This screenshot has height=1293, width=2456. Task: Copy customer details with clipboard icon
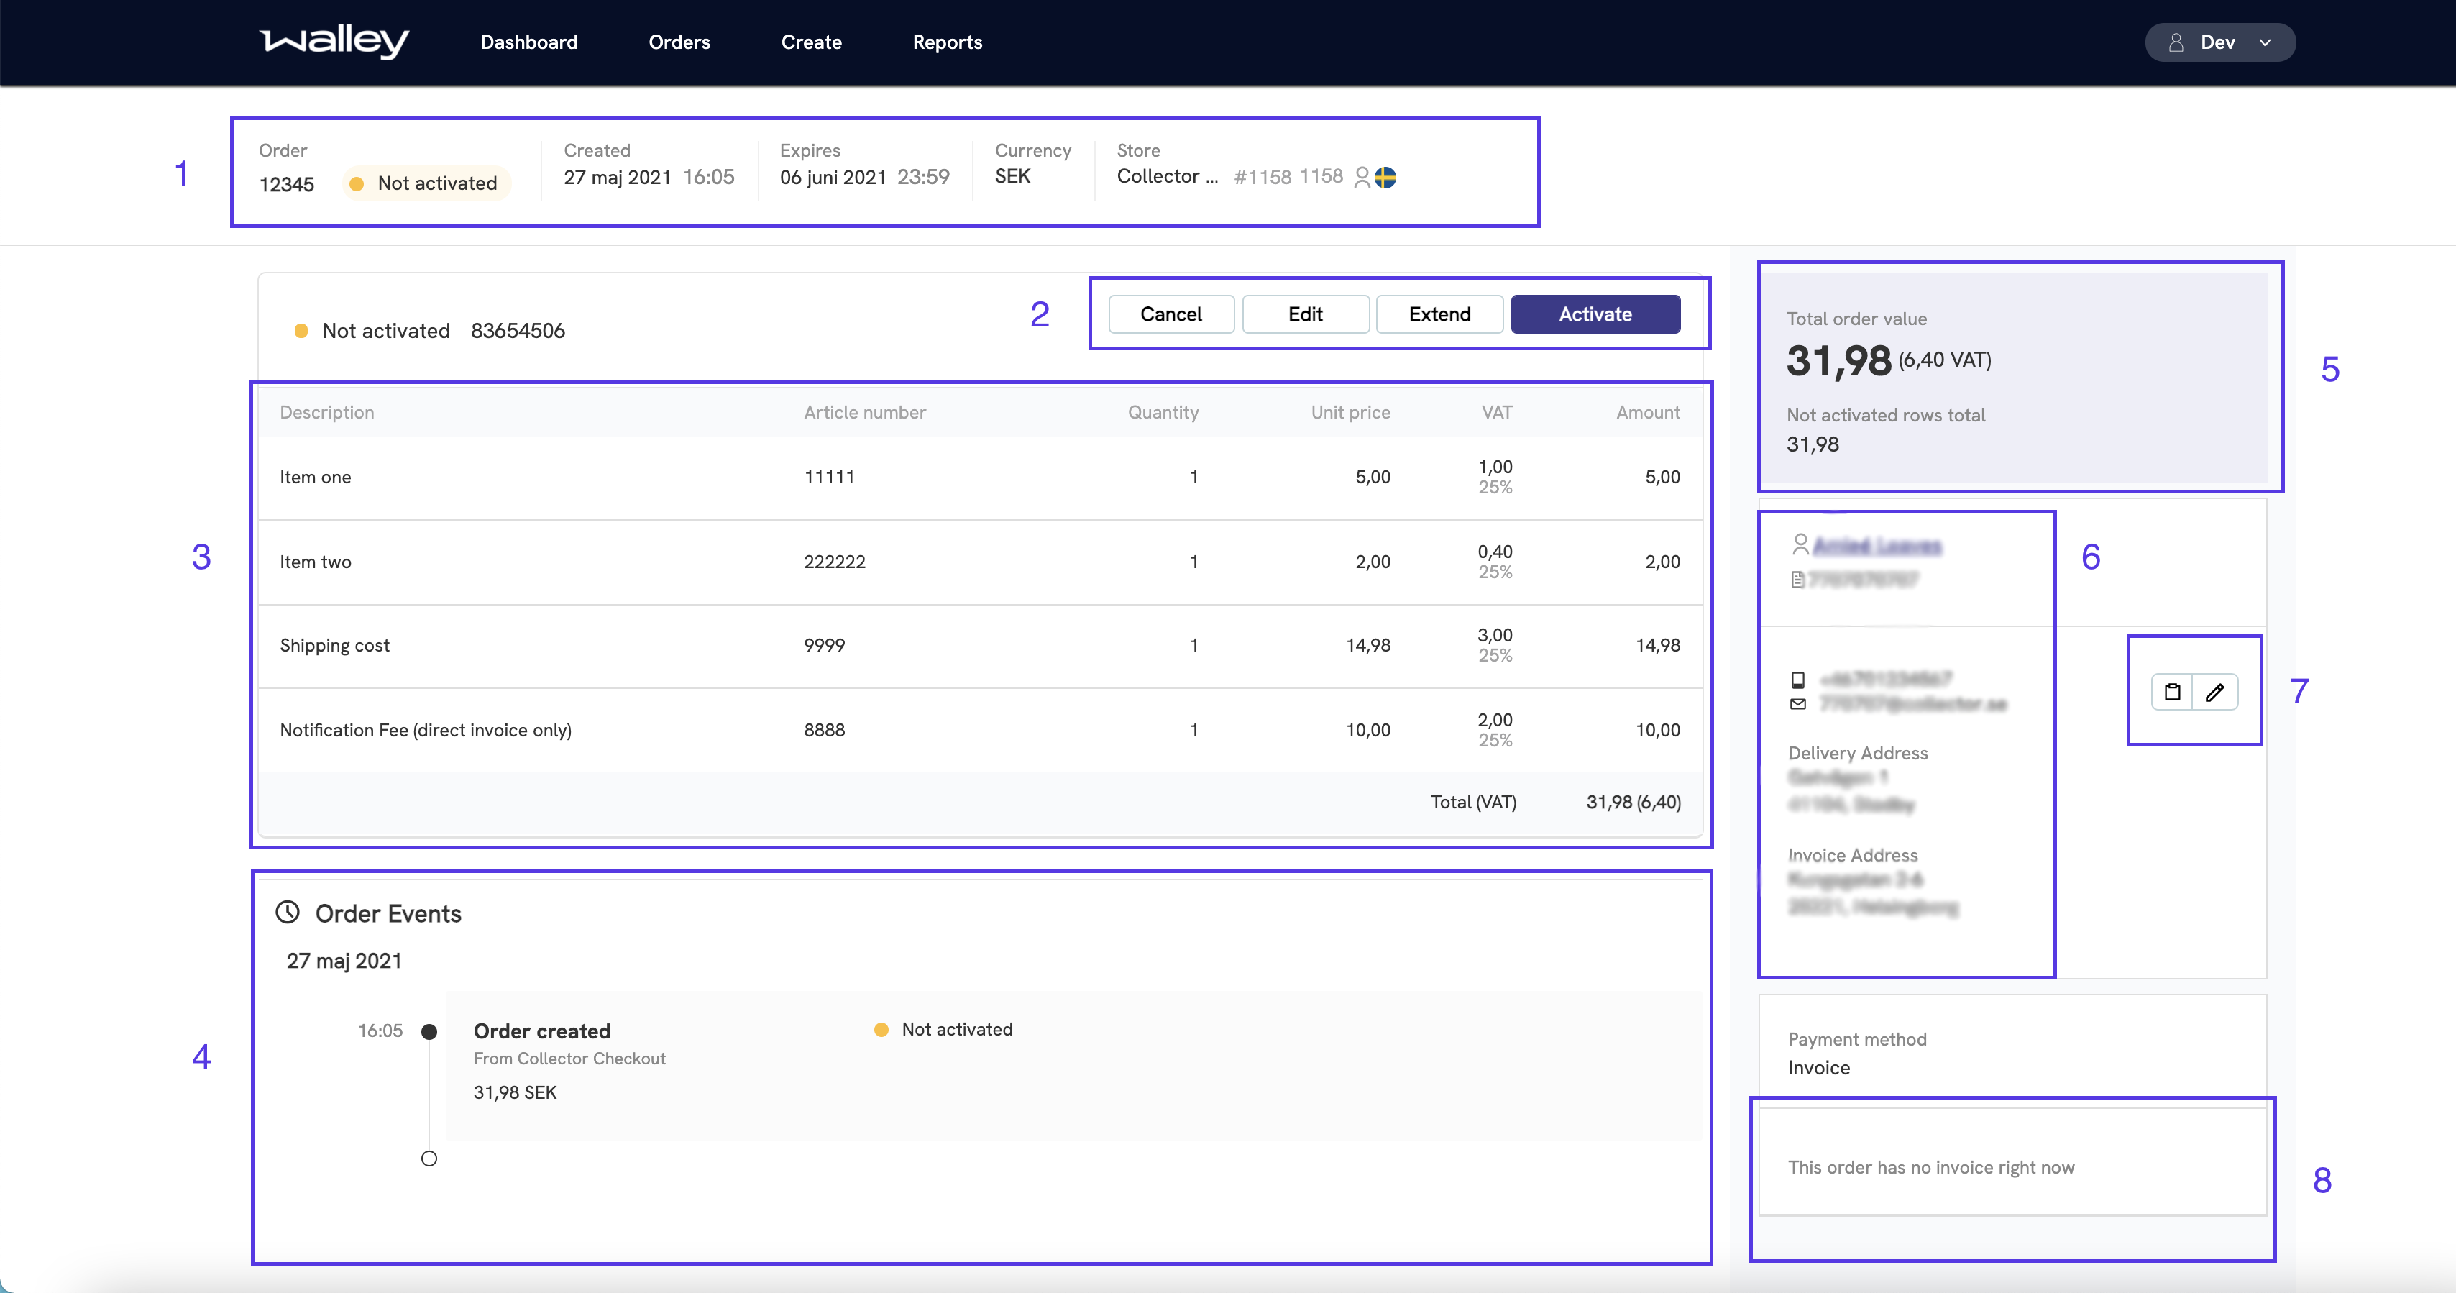coord(2172,691)
